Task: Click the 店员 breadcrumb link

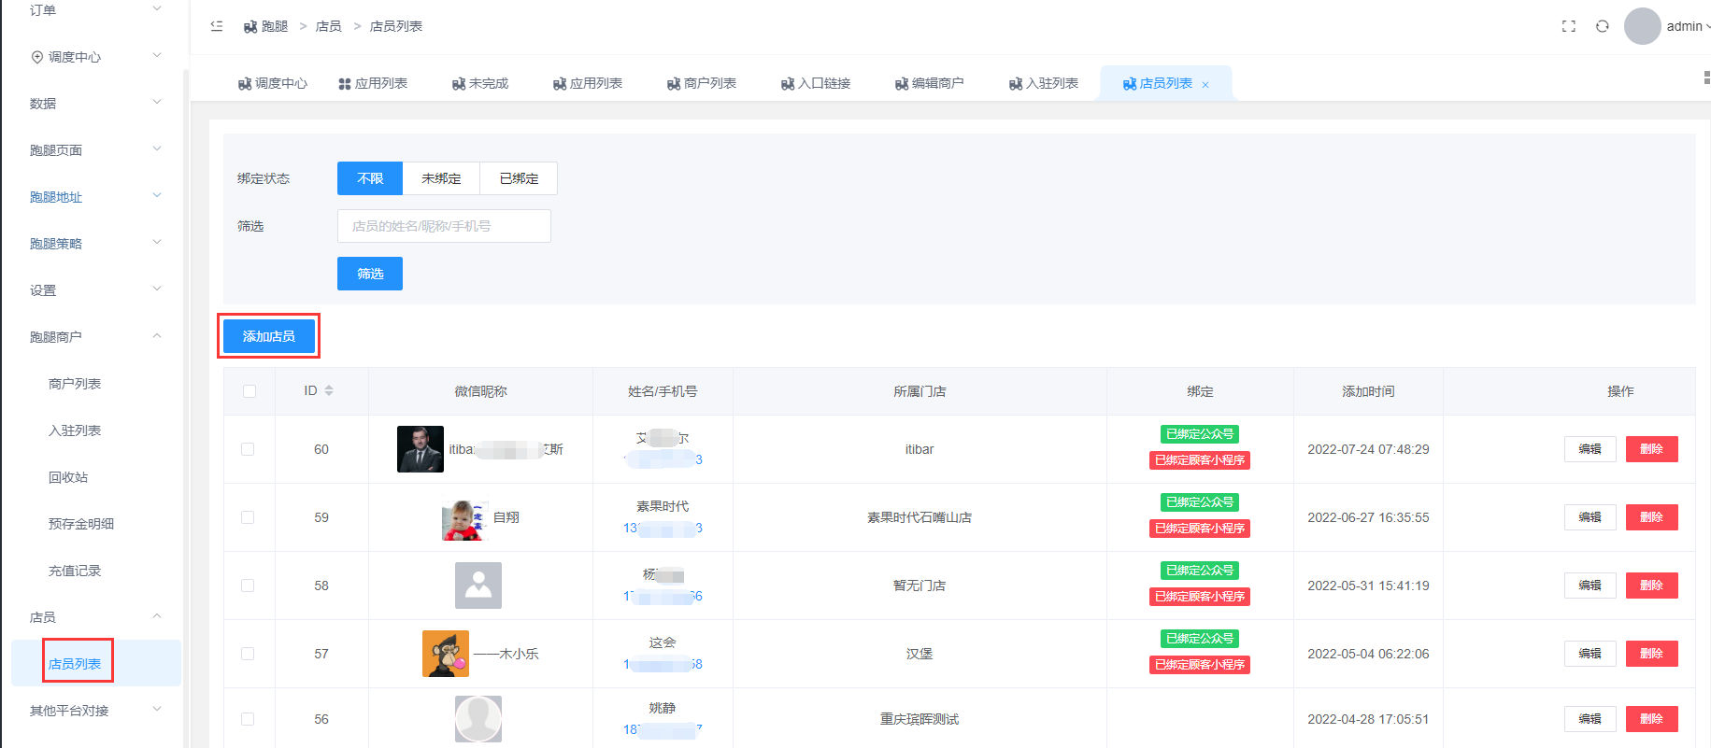Action: pyautogui.click(x=329, y=26)
